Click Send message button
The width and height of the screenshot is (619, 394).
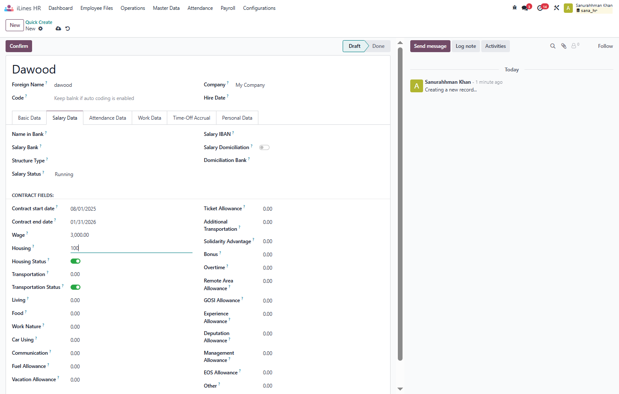click(x=430, y=46)
